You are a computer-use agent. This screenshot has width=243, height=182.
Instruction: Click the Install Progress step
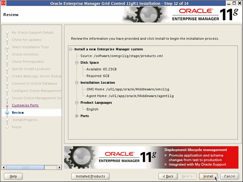pyautogui.click(x=25, y=120)
